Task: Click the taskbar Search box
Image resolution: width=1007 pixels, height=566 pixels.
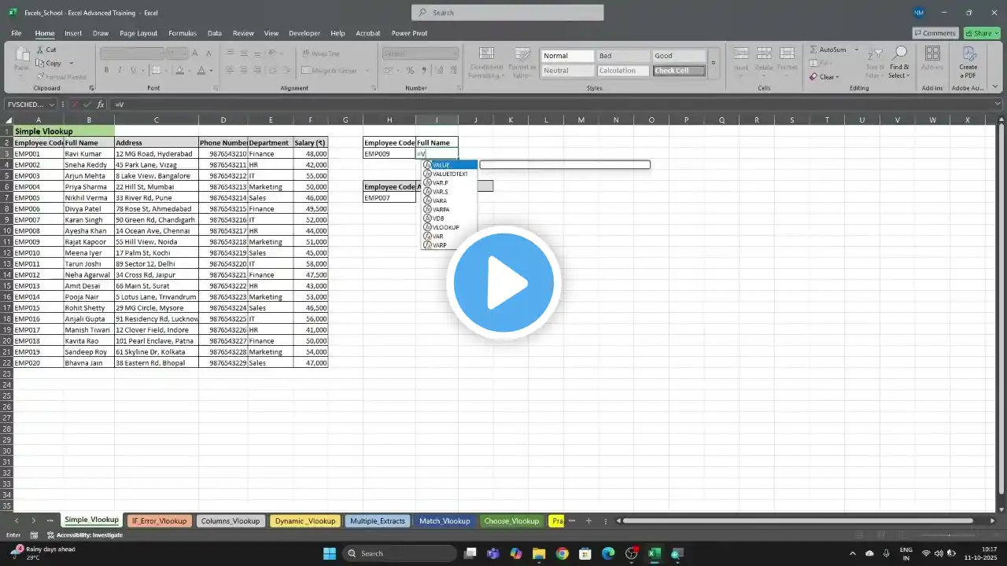Action: coord(400,553)
